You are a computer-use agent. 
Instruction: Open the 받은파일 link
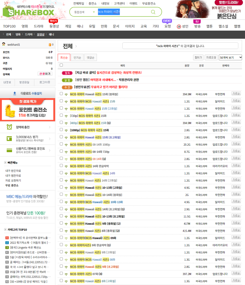(x=24, y=82)
